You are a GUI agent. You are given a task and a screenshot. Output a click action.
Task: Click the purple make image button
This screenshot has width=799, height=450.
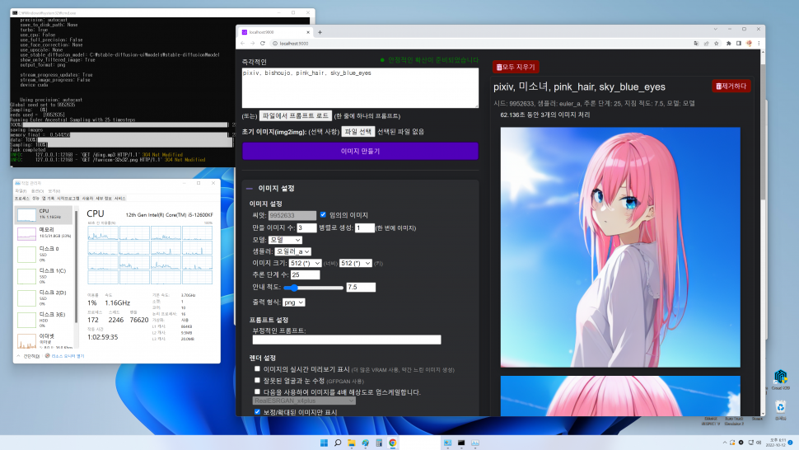pos(360,151)
